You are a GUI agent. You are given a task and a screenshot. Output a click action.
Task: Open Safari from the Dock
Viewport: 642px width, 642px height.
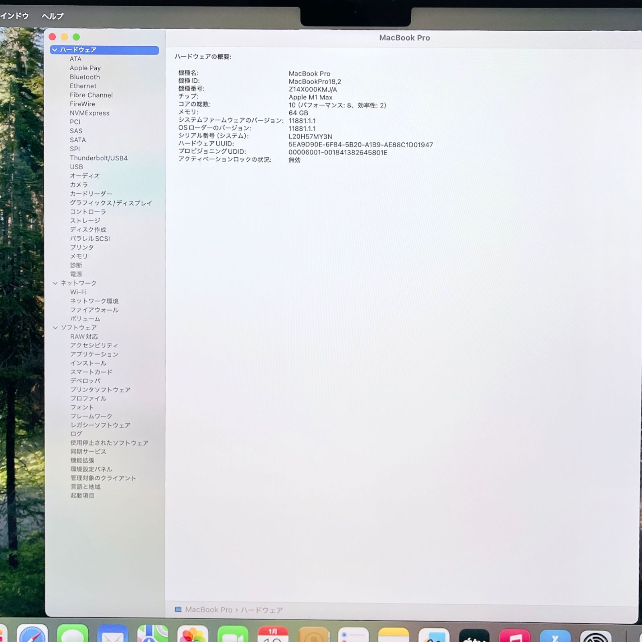[32, 633]
